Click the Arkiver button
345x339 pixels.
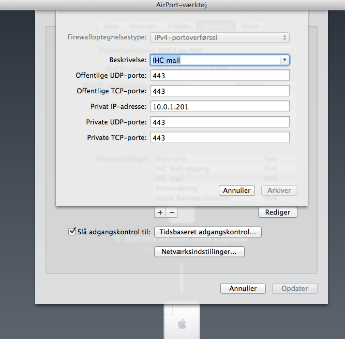[279, 190]
